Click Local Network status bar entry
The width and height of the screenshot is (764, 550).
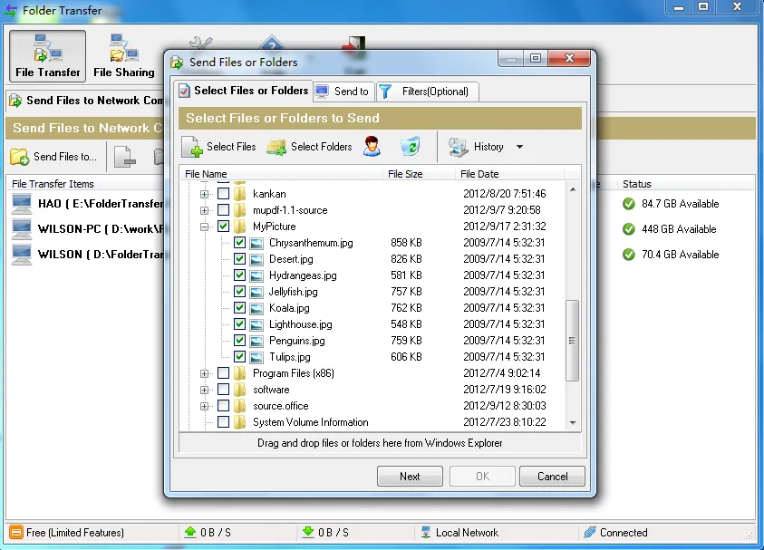(459, 533)
